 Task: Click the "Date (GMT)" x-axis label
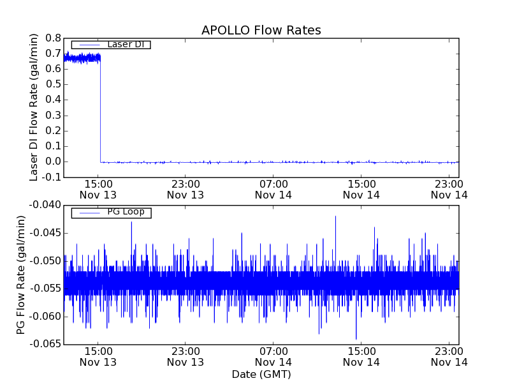click(x=261, y=374)
